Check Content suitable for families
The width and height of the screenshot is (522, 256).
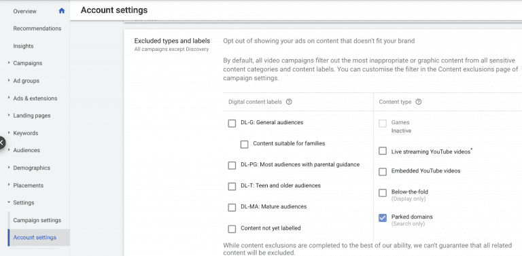pyautogui.click(x=245, y=145)
